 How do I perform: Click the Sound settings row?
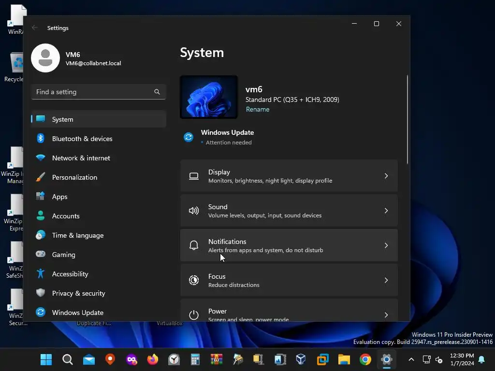289,211
